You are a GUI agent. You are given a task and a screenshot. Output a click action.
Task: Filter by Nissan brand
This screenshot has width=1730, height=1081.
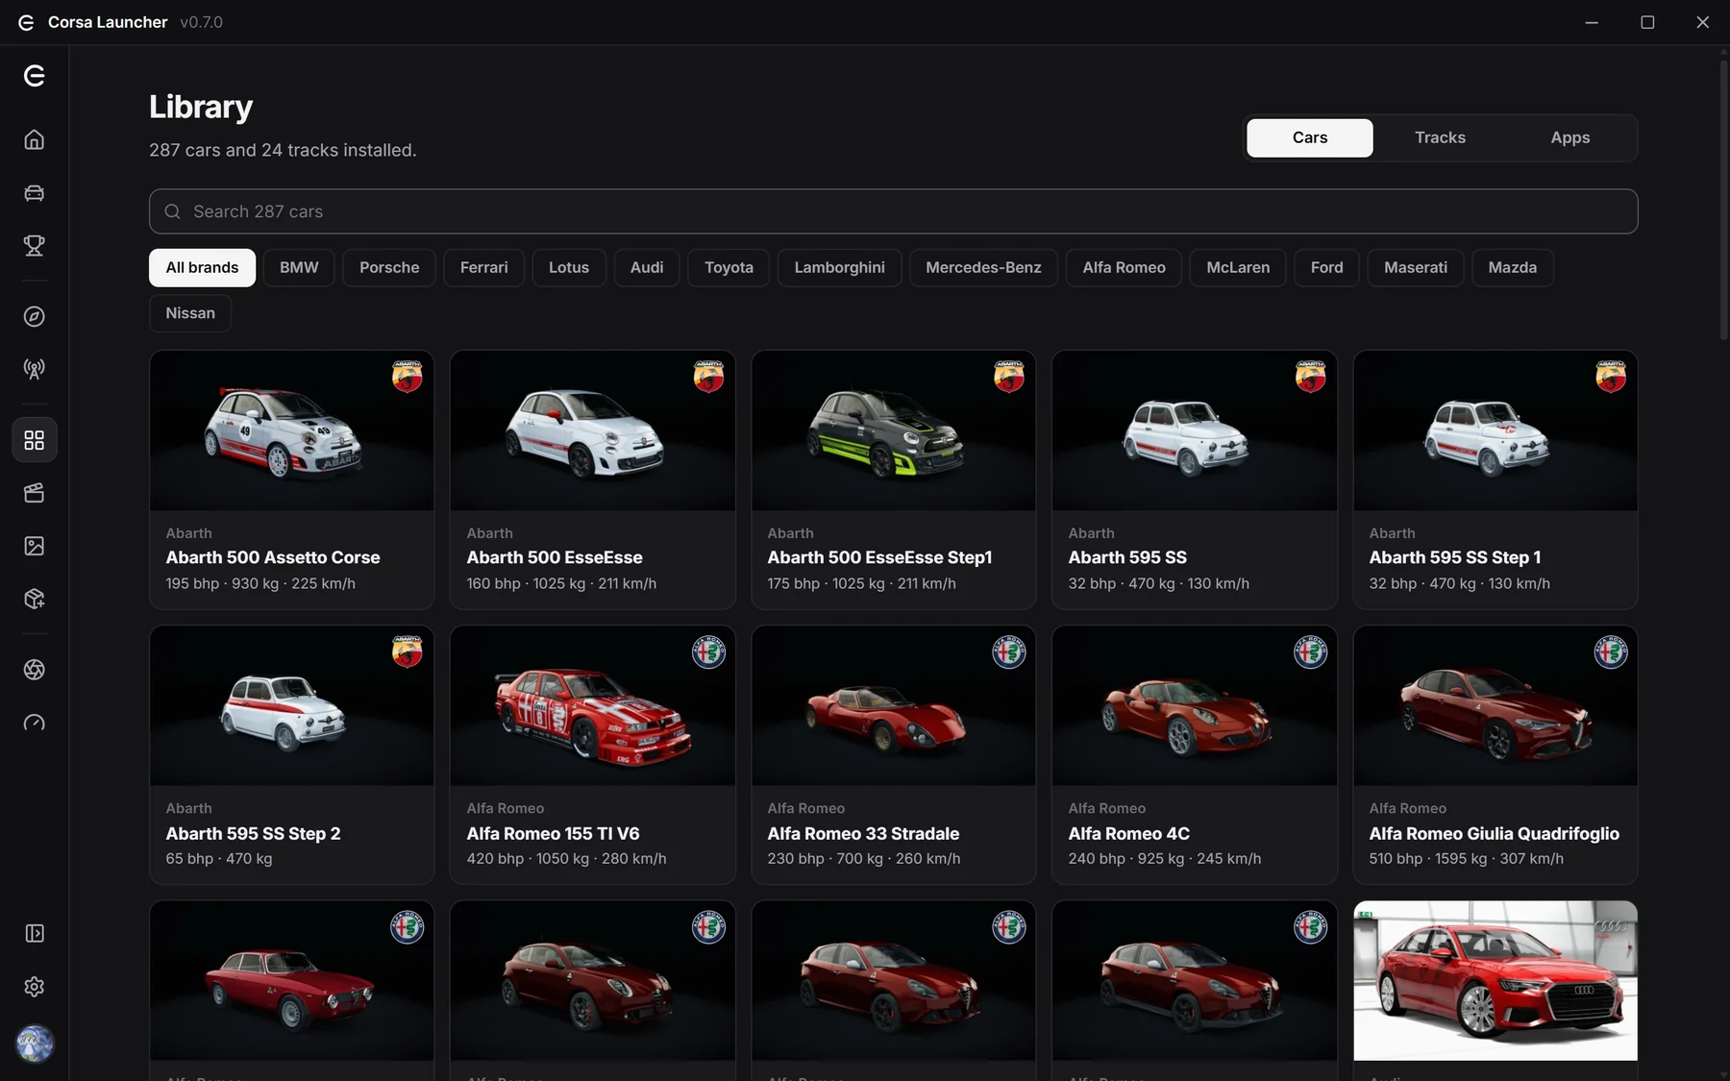190,313
